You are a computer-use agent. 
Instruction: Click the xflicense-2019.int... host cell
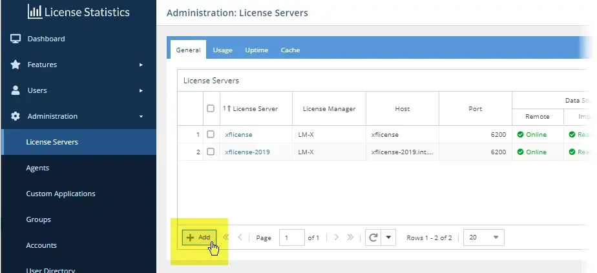403,152
